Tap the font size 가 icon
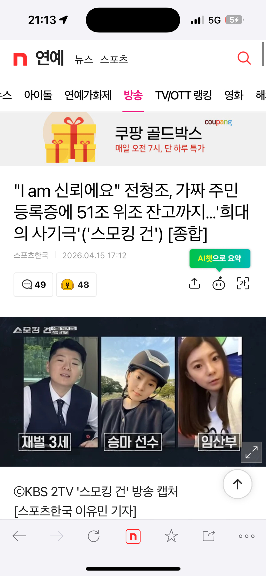 pyautogui.click(x=243, y=283)
